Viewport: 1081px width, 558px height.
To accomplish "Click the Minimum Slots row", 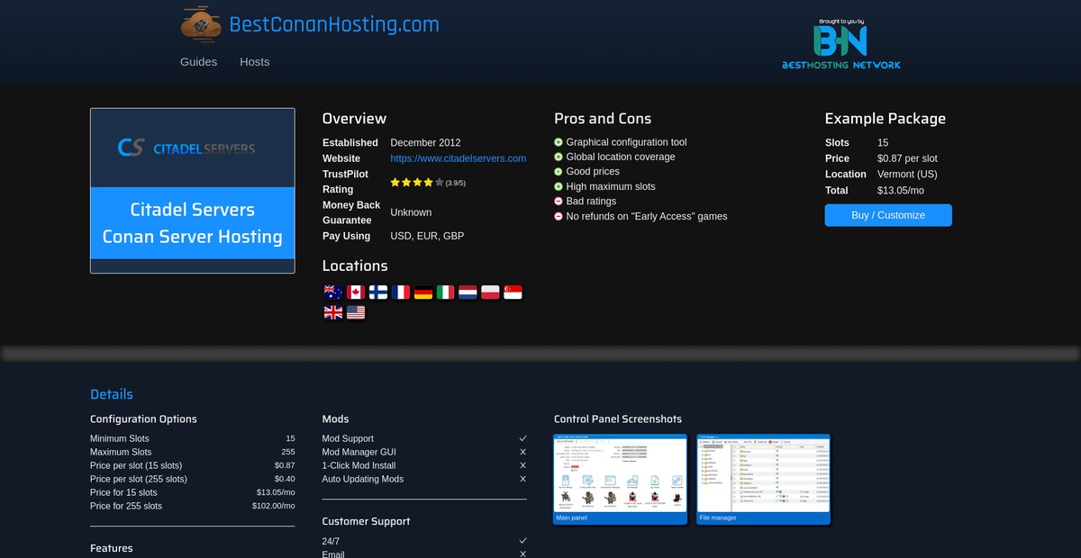I will [x=193, y=438].
